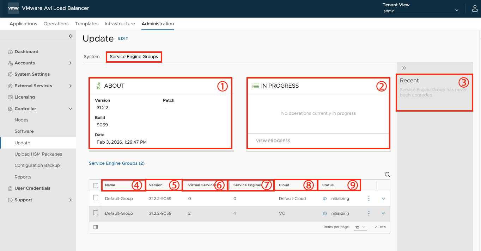Screen dimensions: 481x251
Task: Check the VC row checkbox
Action: click(96, 213)
